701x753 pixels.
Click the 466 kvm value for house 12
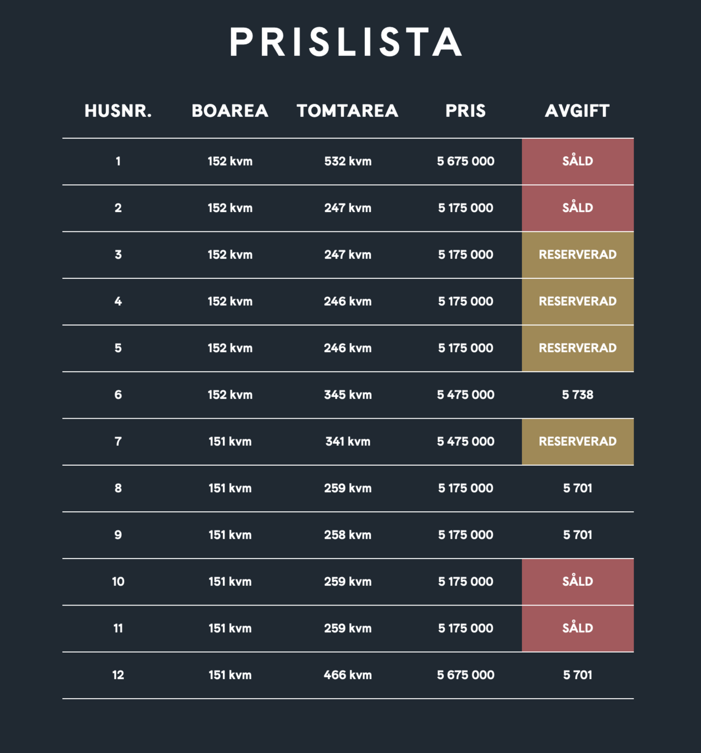pyautogui.click(x=348, y=675)
